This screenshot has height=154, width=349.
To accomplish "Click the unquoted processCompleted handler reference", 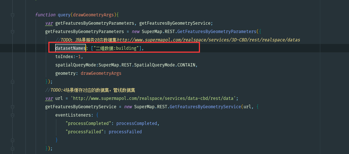I will (137, 123).
